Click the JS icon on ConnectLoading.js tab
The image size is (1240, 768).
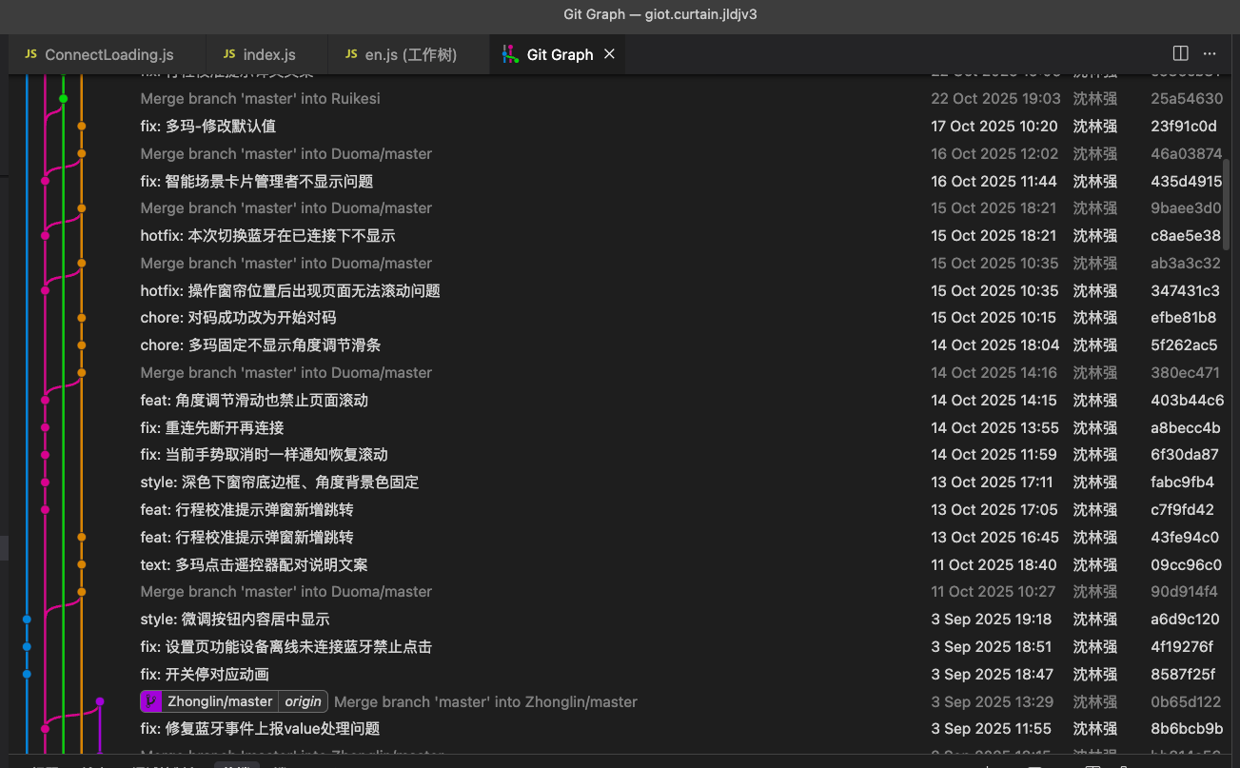30,54
